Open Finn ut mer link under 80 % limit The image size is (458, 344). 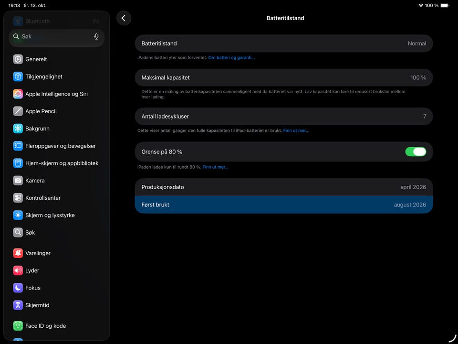pos(215,167)
